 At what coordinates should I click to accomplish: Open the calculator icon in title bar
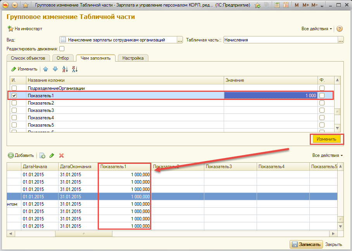[x=277, y=5]
